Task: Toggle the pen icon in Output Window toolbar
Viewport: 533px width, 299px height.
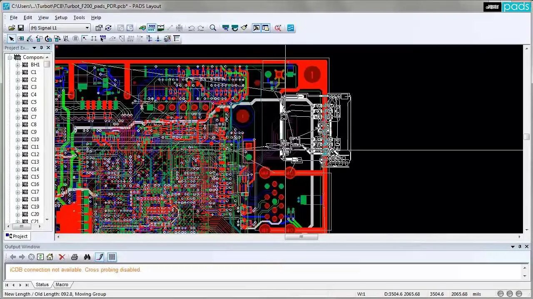Action: pos(100,257)
